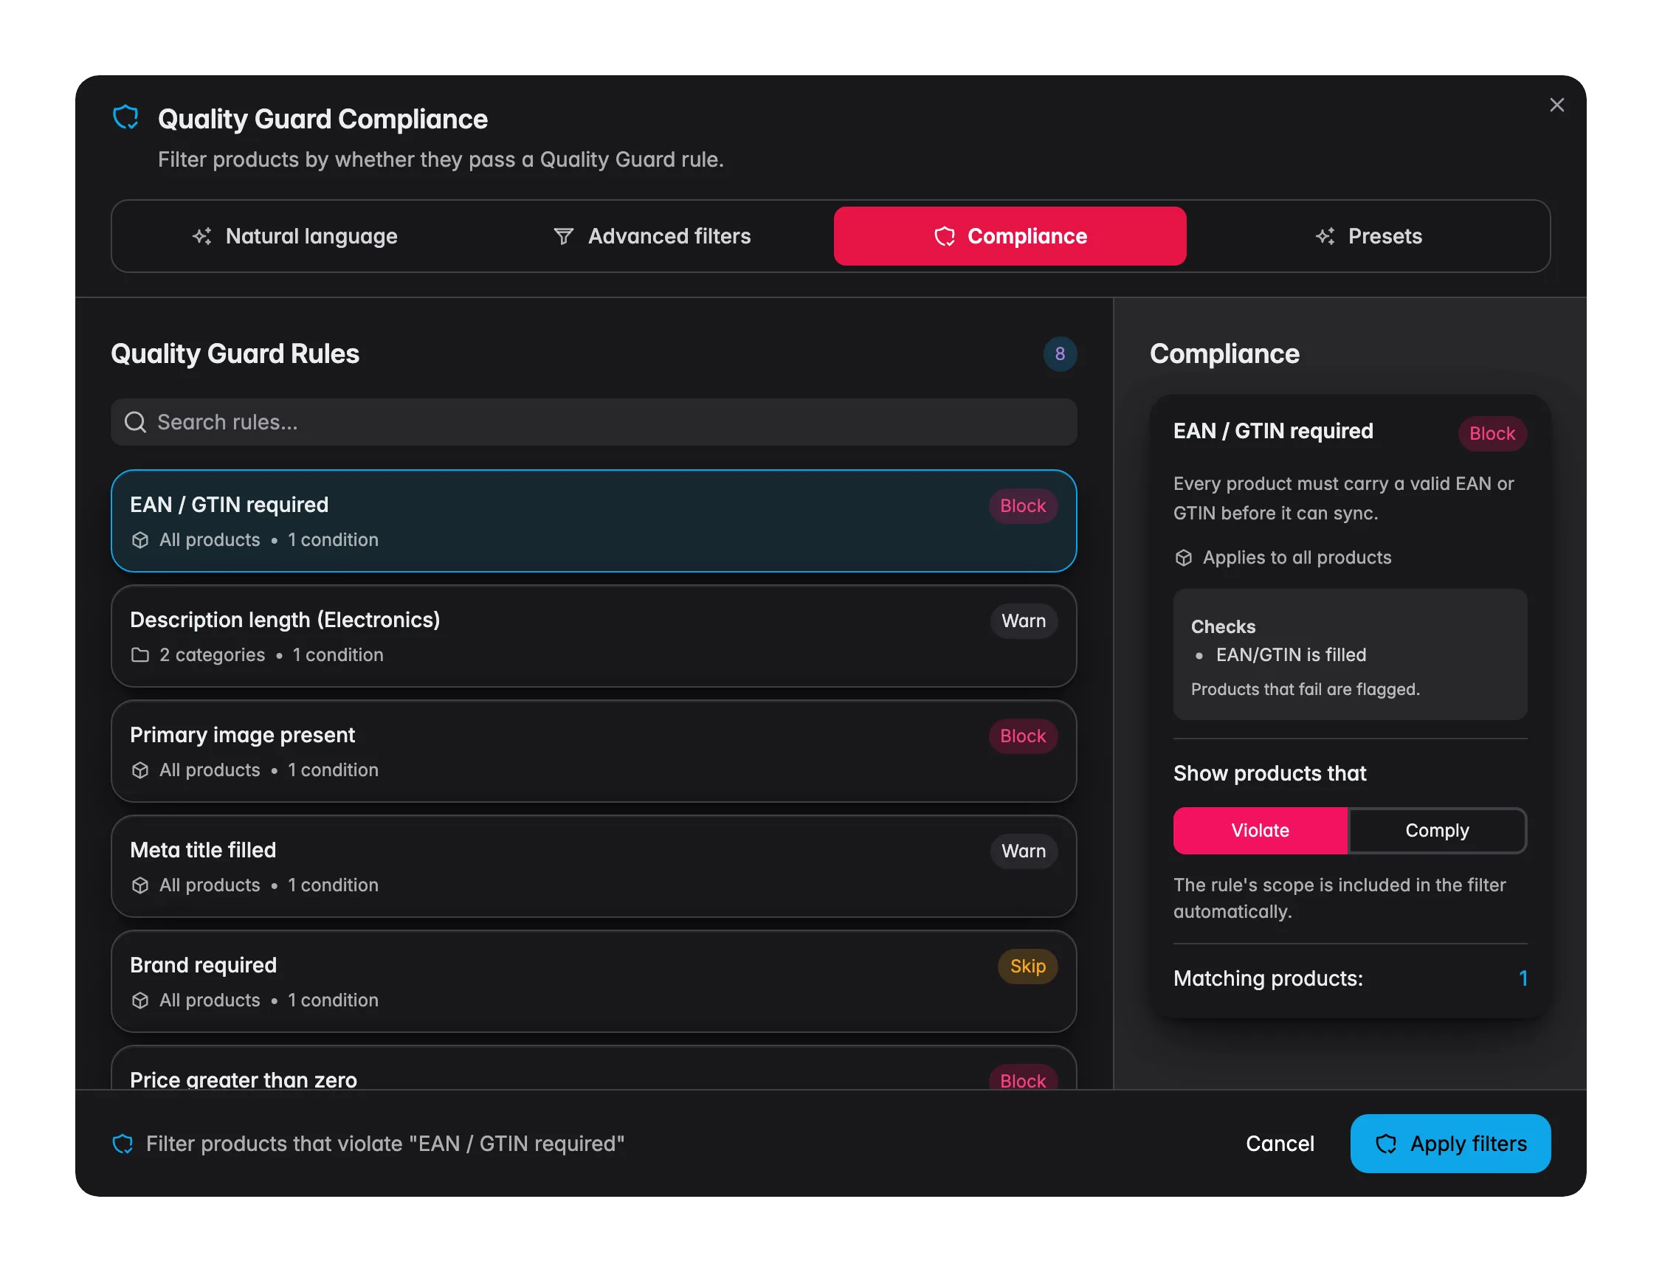Select the Price greater than zero rule
The width and height of the screenshot is (1662, 1272).
point(593,1068)
